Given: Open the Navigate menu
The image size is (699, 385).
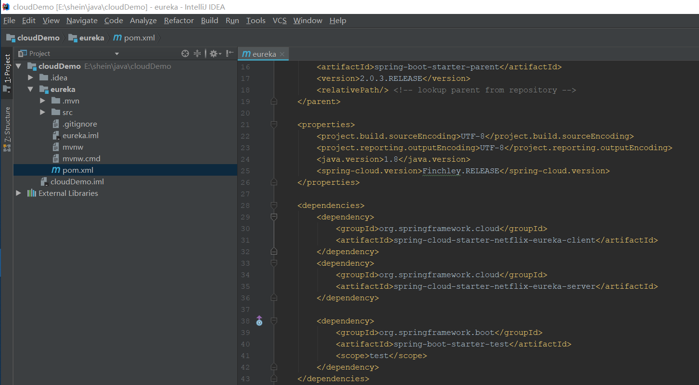Looking at the screenshot, I should [82, 20].
